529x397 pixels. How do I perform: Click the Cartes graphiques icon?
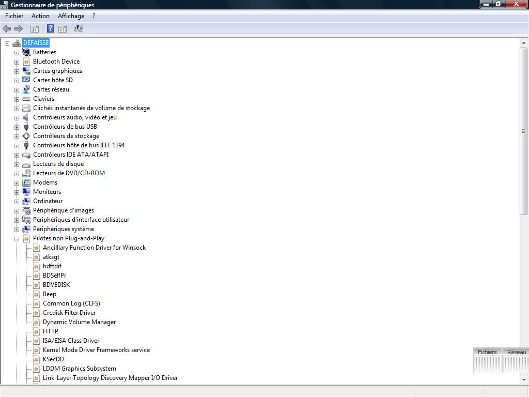[x=26, y=71]
